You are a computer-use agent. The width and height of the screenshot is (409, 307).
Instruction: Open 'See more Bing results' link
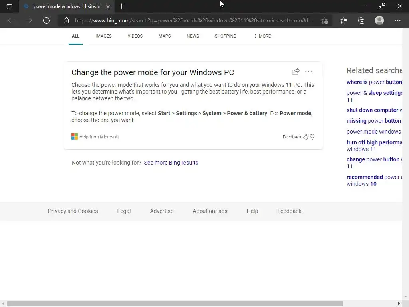coord(171,163)
